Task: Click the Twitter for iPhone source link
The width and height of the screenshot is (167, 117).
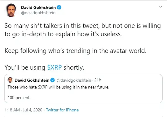Action: coord(62,110)
